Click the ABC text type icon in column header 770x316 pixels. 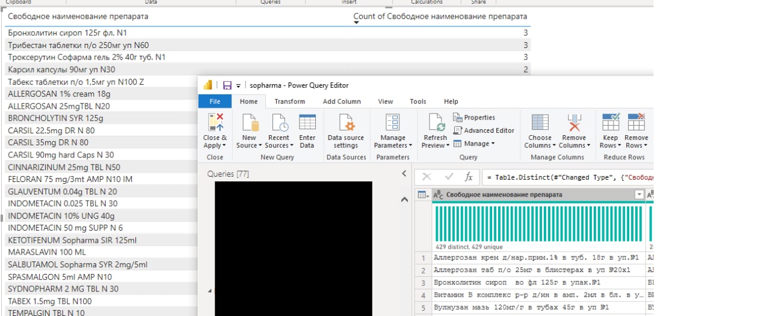click(439, 195)
